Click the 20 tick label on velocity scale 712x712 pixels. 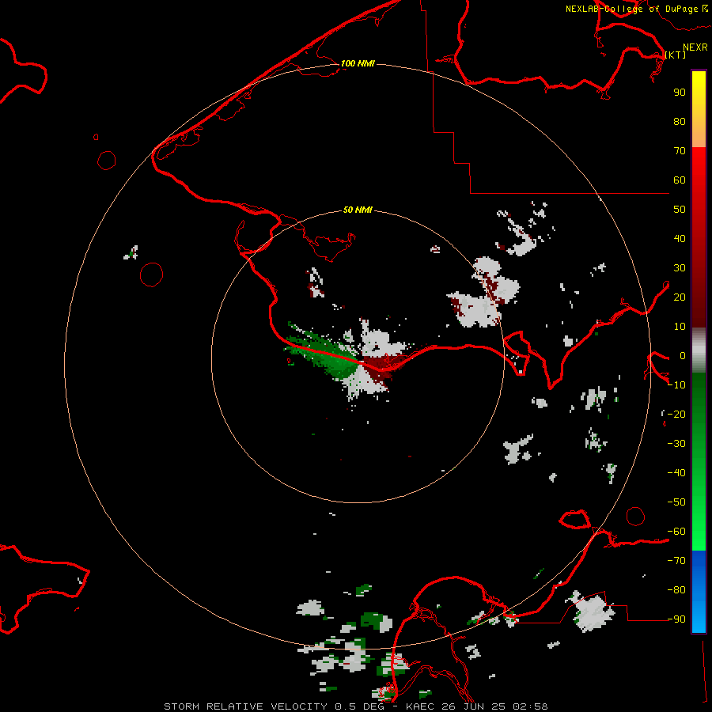point(680,297)
